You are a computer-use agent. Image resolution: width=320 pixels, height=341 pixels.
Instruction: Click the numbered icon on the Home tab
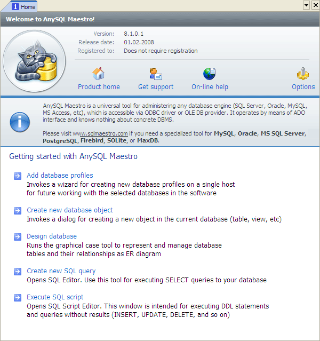[x=15, y=7]
